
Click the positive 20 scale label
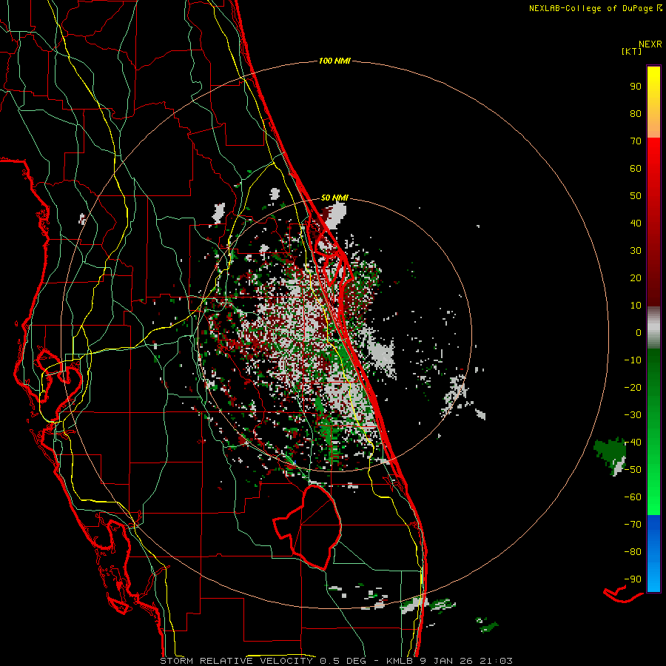pyautogui.click(x=636, y=277)
